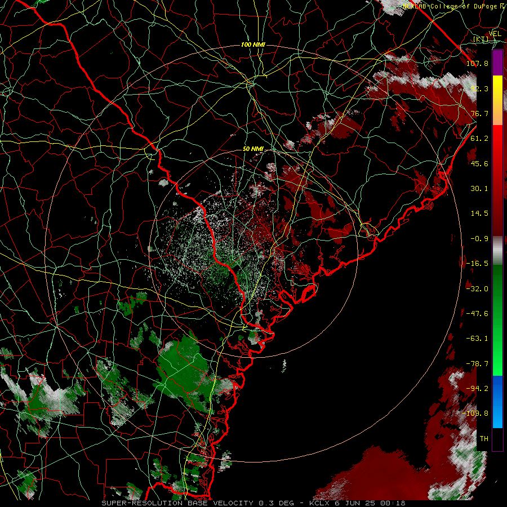Image resolution: width=507 pixels, height=507 pixels.
Task: Click the 50 NMI range ring label
Action: [253, 149]
